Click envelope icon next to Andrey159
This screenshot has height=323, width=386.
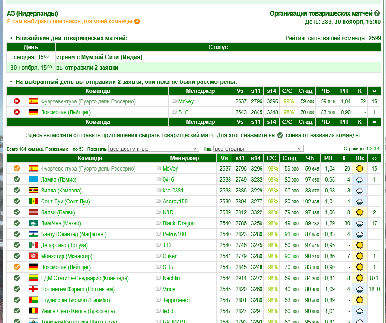point(158,201)
